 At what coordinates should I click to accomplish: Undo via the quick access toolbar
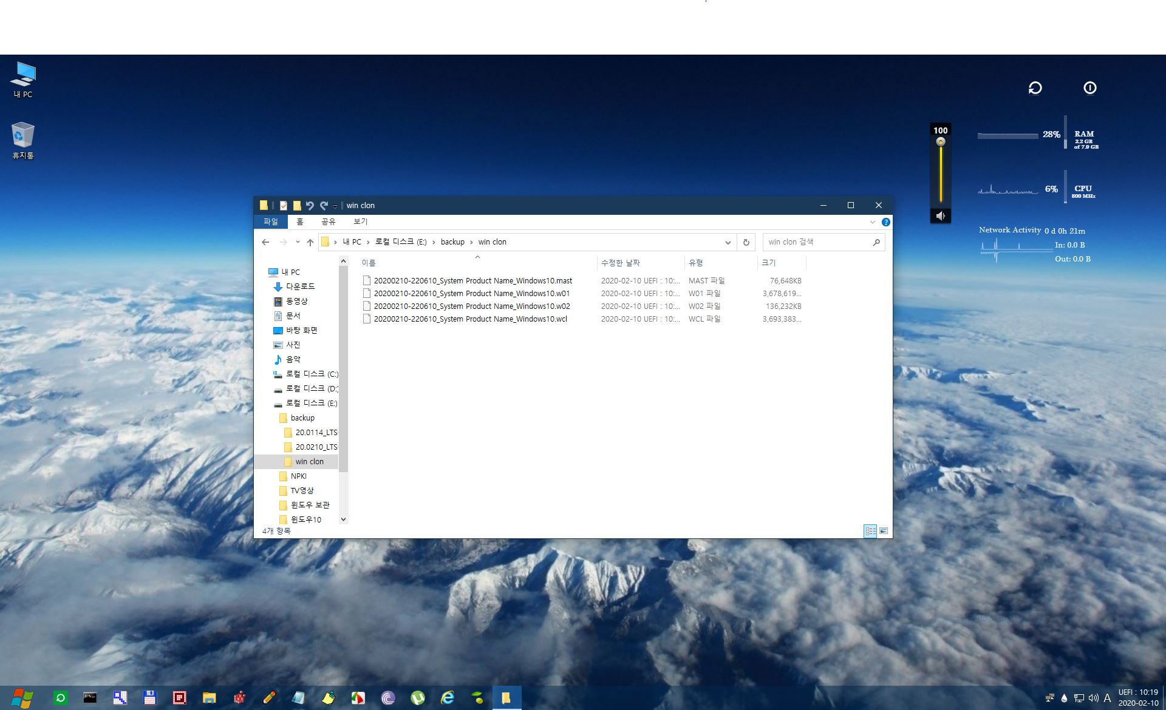(x=310, y=205)
